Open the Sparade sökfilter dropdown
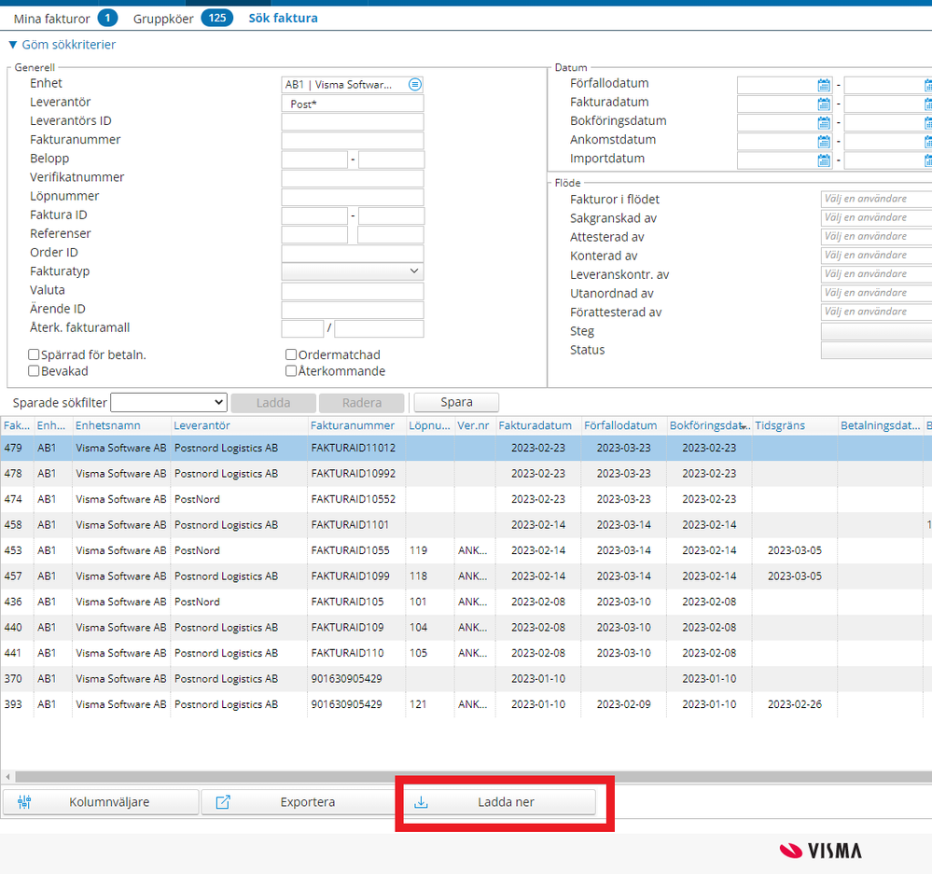This screenshot has height=874, width=932. [x=169, y=402]
